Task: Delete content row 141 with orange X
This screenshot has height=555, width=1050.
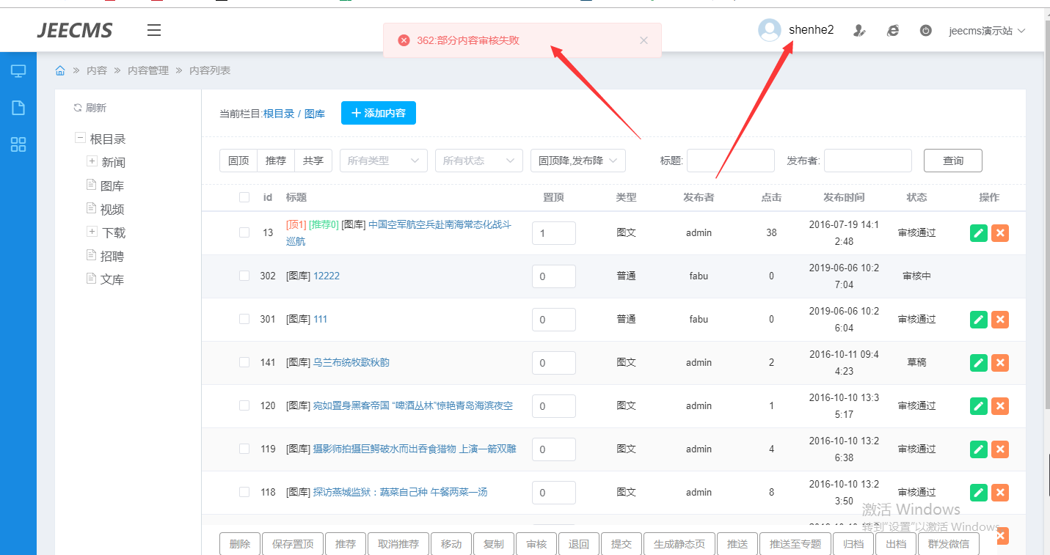Action: tap(1000, 363)
